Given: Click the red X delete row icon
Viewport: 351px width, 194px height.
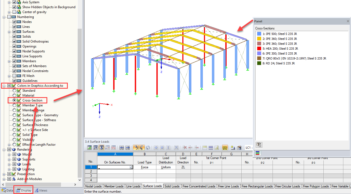Looking at the screenshot, I should tap(185, 148).
